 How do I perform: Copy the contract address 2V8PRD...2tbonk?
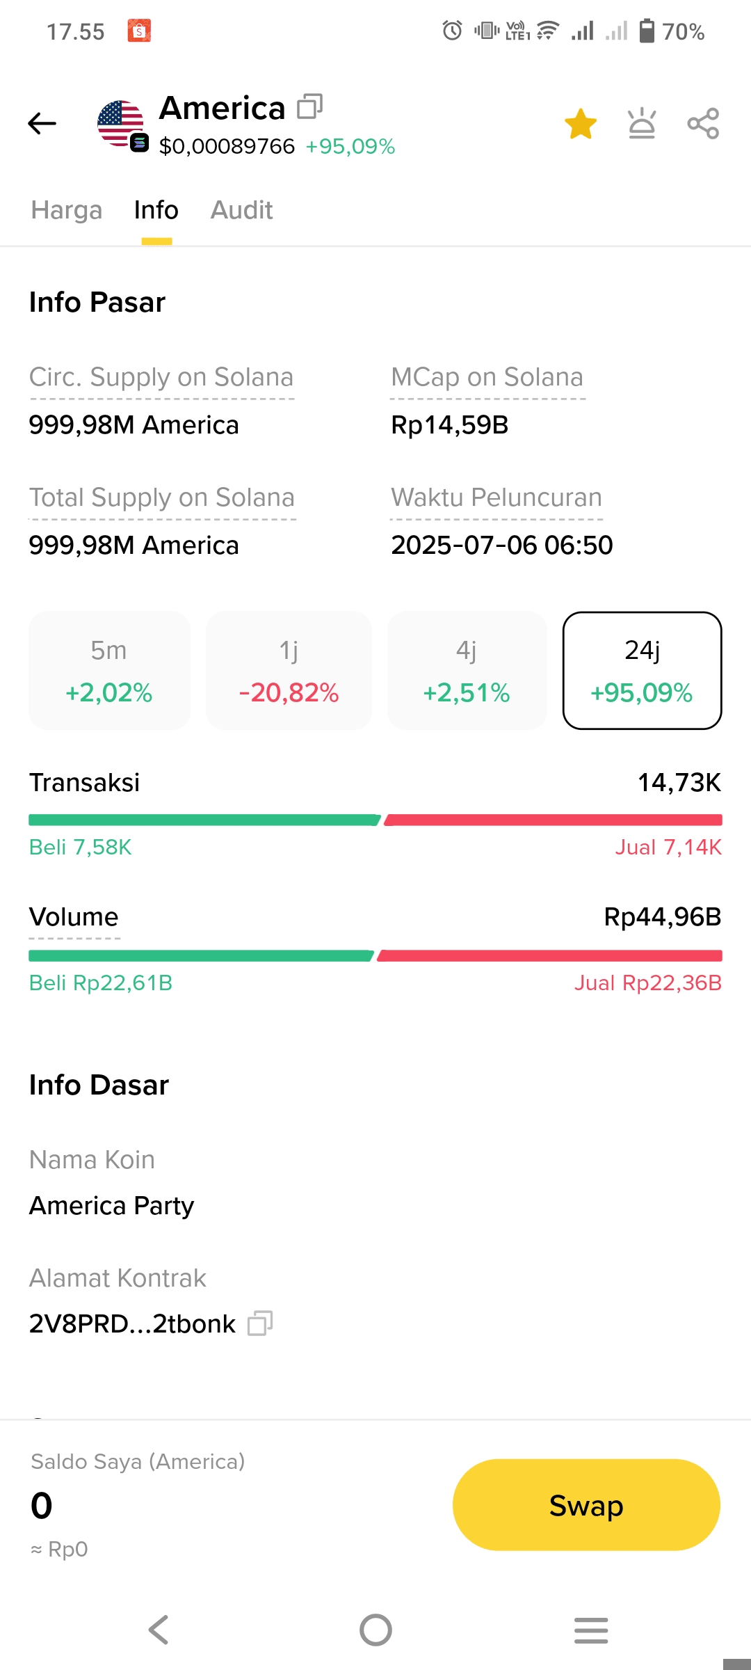point(260,1323)
